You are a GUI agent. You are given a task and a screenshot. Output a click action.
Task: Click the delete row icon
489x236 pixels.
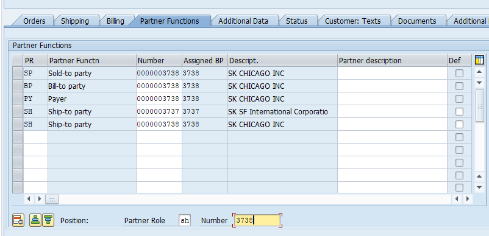18,220
